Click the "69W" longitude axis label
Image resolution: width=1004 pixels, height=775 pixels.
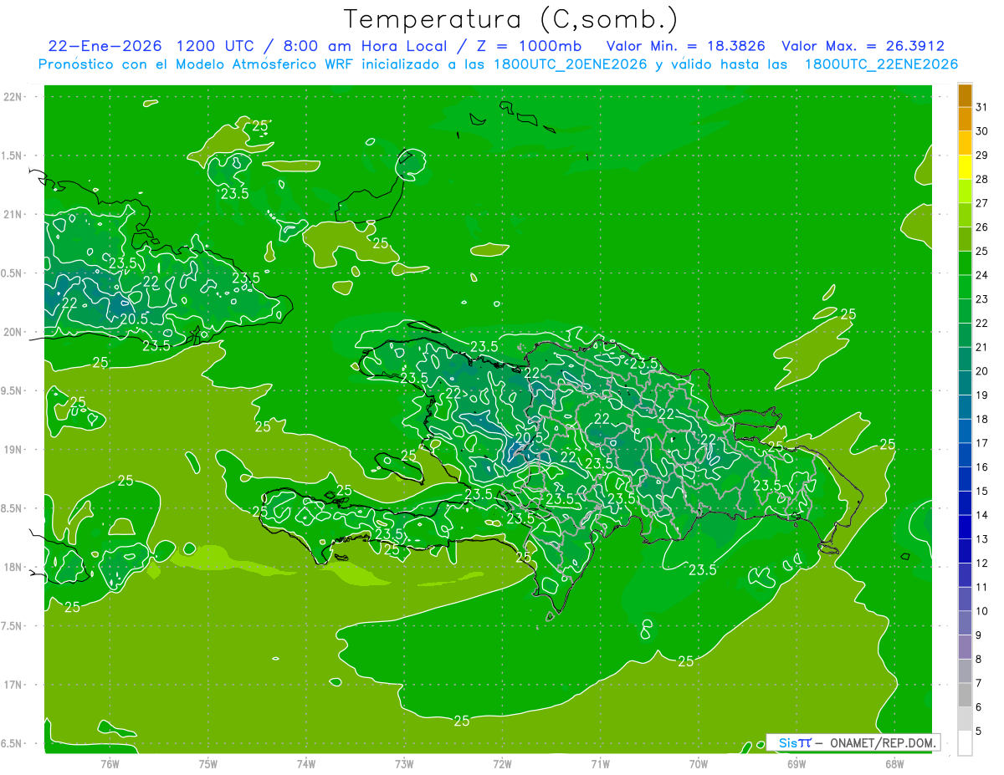coord(797,763)
